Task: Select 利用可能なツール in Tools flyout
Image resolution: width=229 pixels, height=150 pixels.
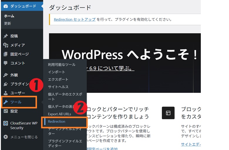Action: click(x=62, y=64)
